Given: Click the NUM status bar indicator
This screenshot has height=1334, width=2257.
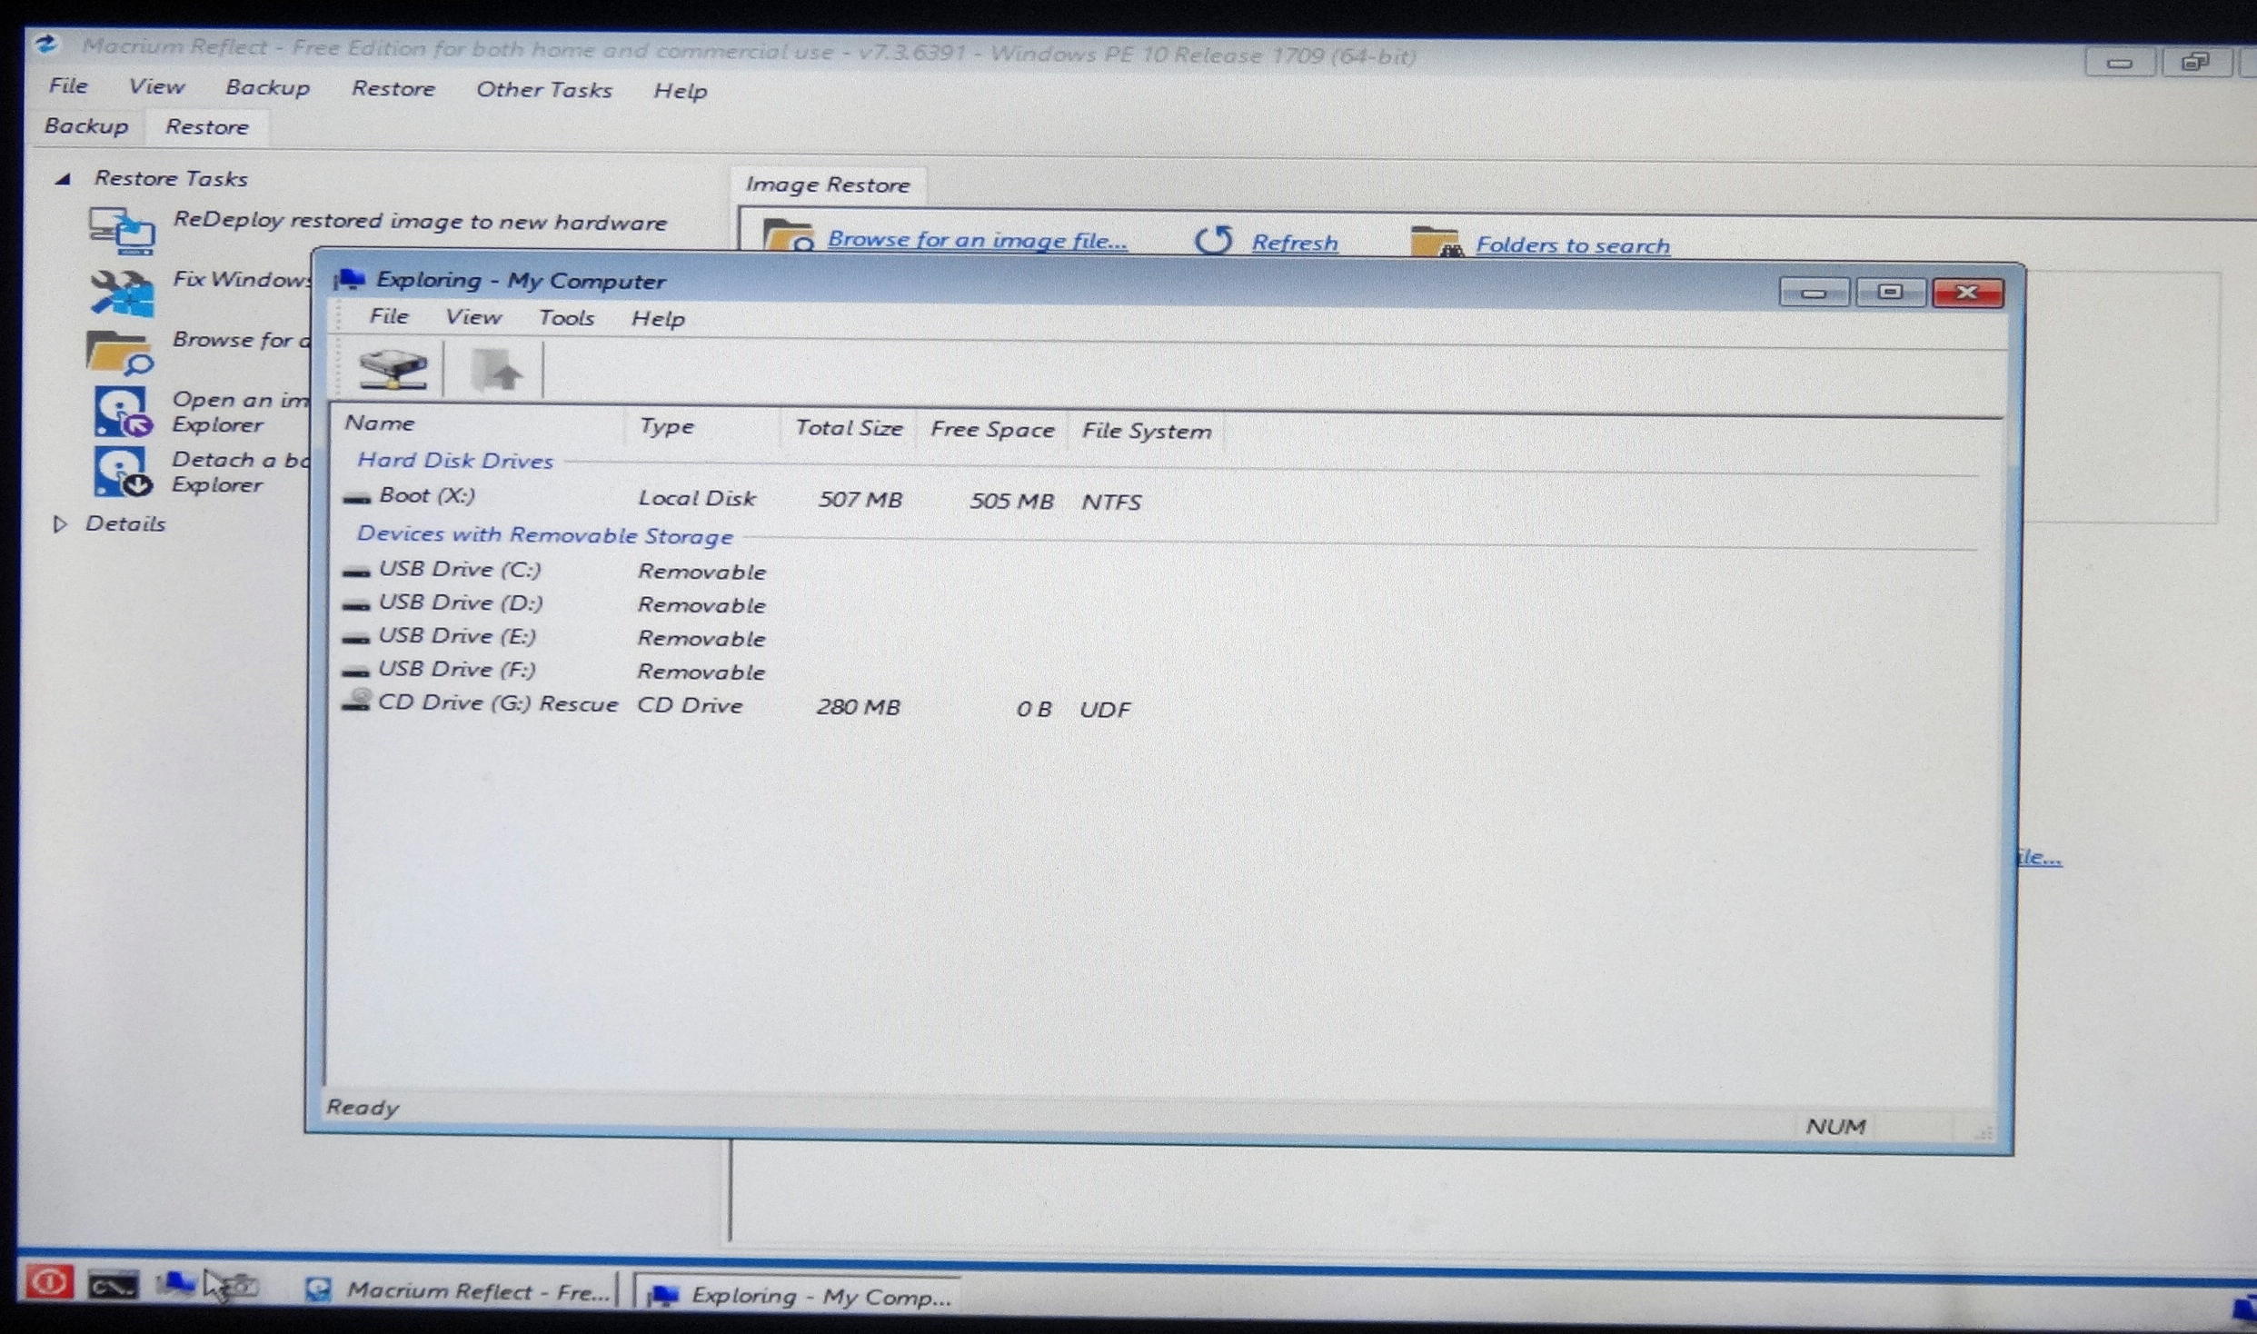Looking at the screenshot, I should 1835,1127.
